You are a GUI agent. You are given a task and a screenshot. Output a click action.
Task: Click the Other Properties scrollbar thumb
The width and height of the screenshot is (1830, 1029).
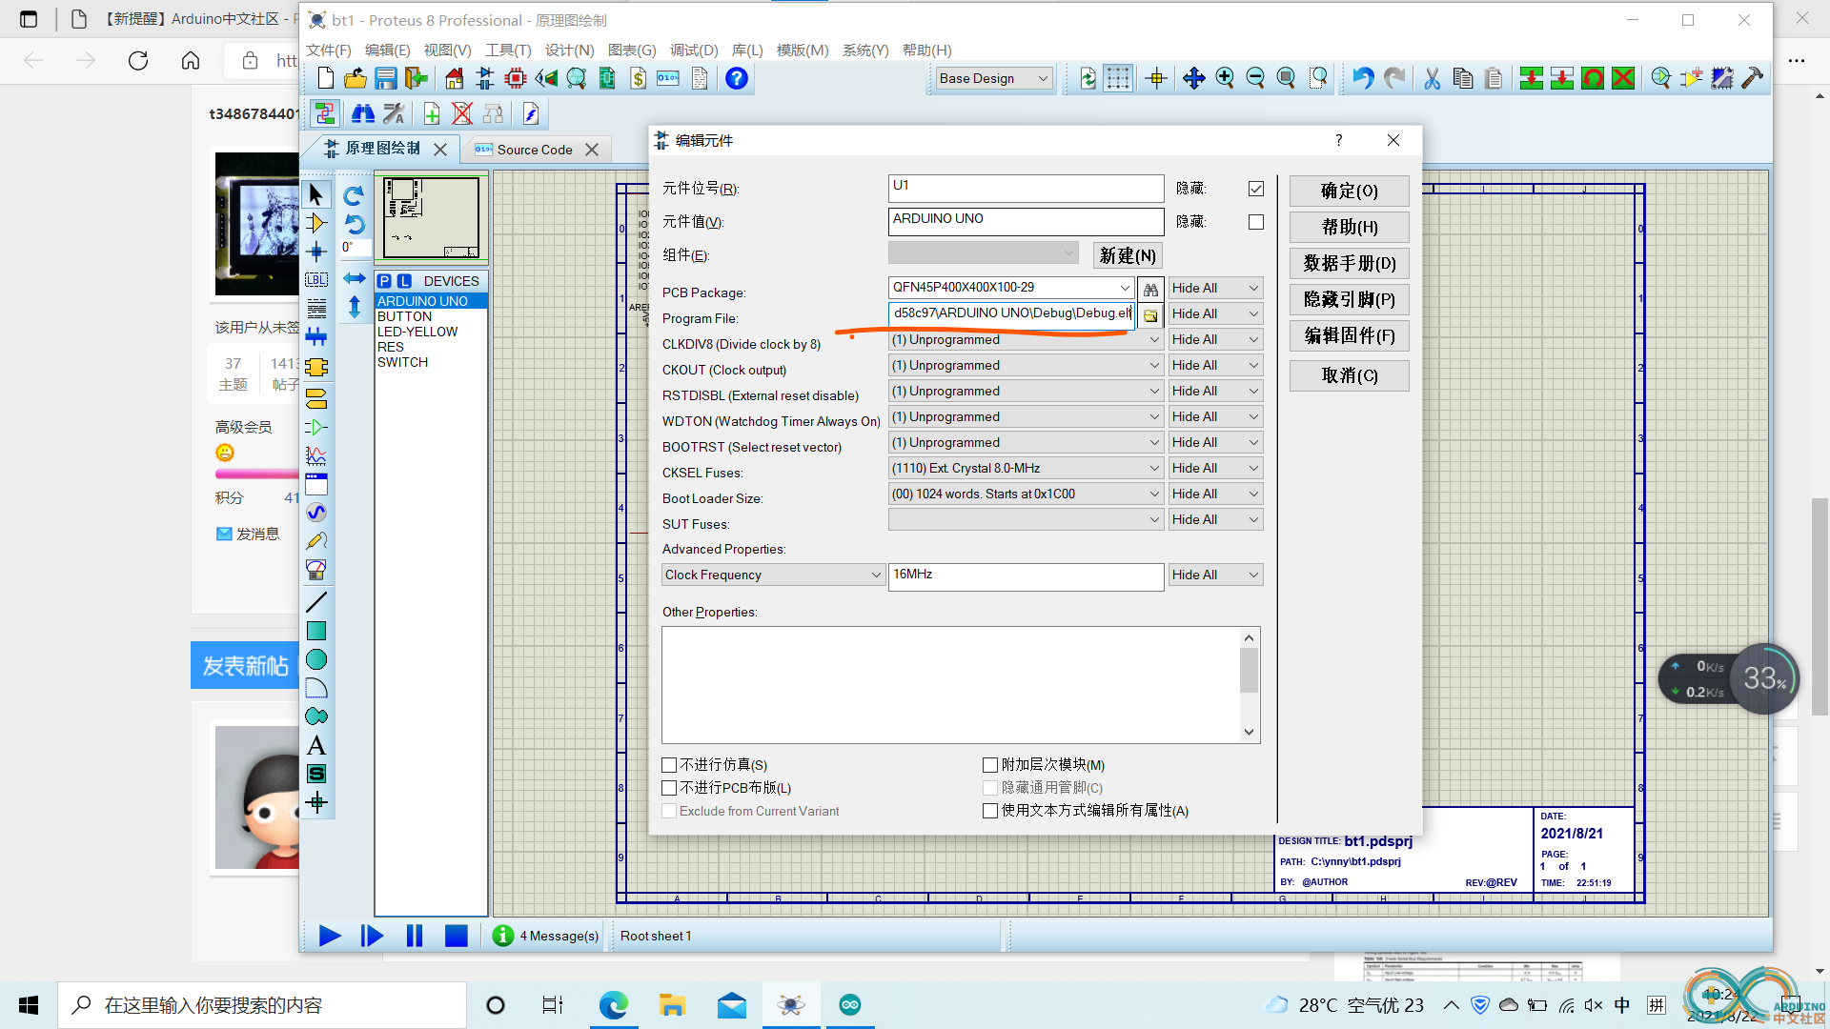[1249, 670]
